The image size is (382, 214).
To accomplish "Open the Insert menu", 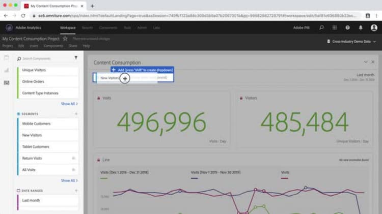I will coord(34,46).
